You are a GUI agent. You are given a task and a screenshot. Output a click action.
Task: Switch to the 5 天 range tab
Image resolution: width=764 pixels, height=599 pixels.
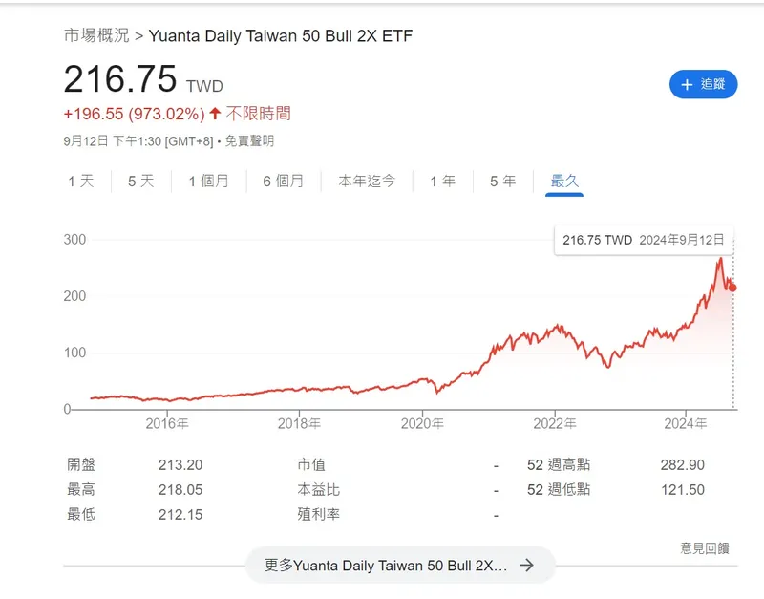pos(140,181)
